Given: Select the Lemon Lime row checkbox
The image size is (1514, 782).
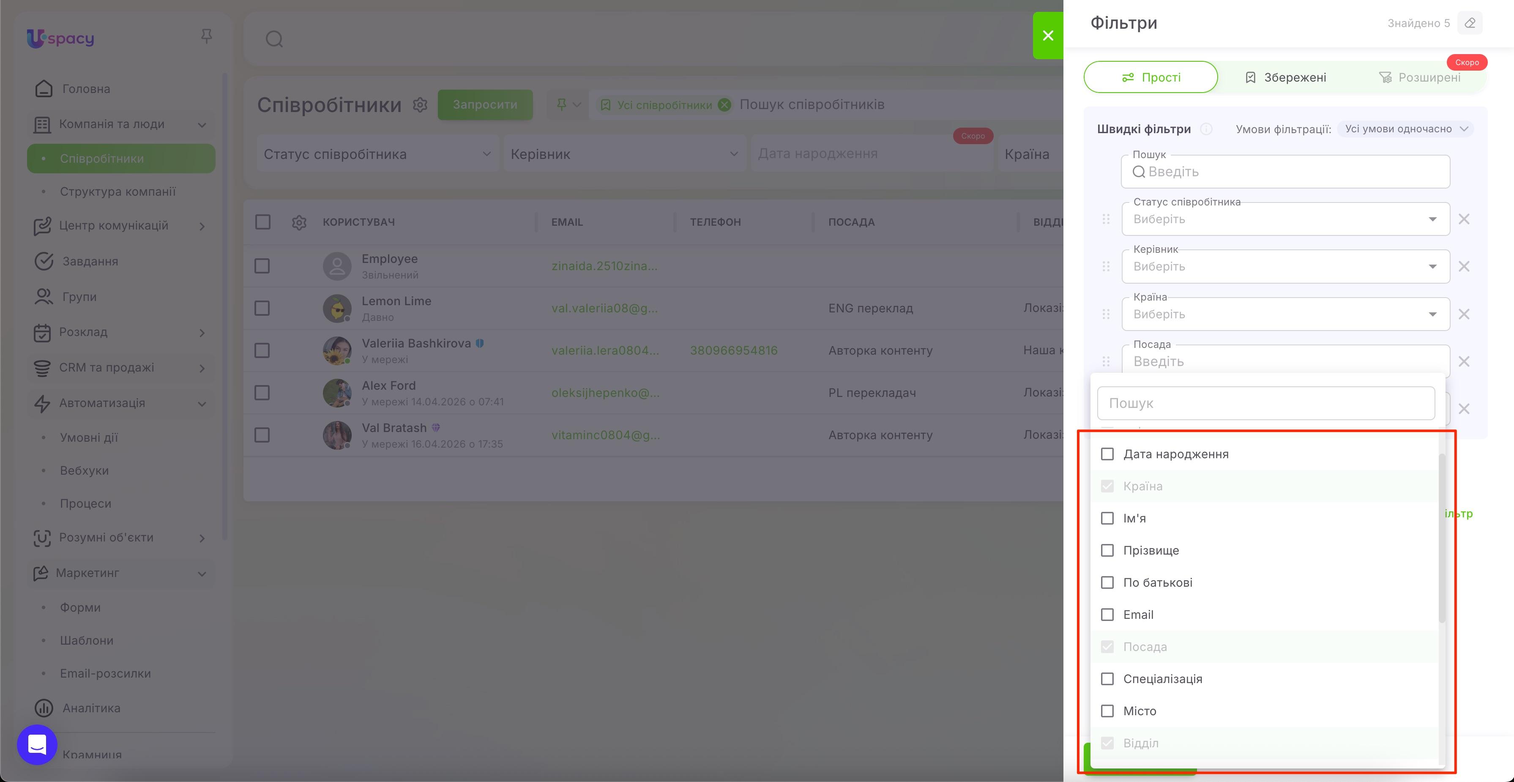Looking at the screenshot, I should 262,308.
